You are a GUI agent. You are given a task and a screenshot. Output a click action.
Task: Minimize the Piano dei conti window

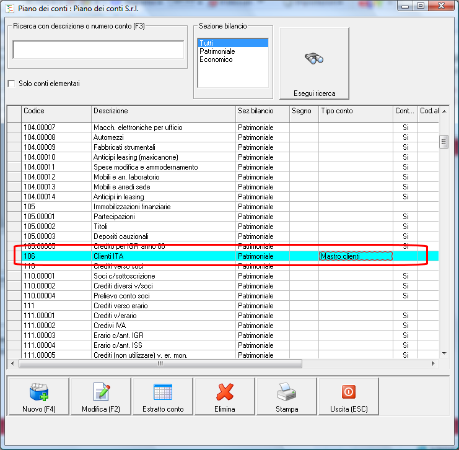click(x=406, y=6)
